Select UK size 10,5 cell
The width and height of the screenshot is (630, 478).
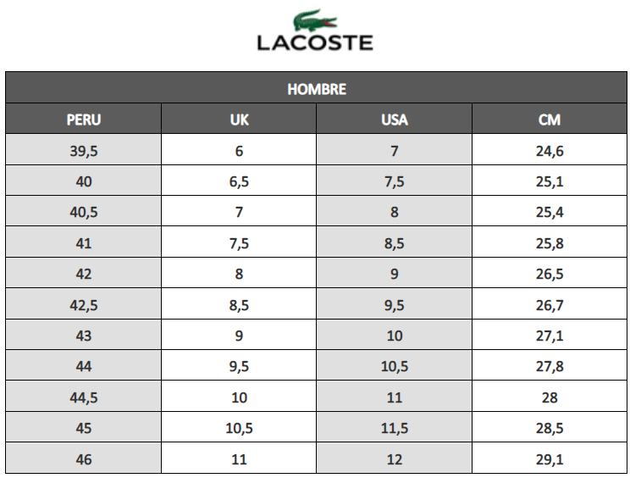(x=239, y=428)
